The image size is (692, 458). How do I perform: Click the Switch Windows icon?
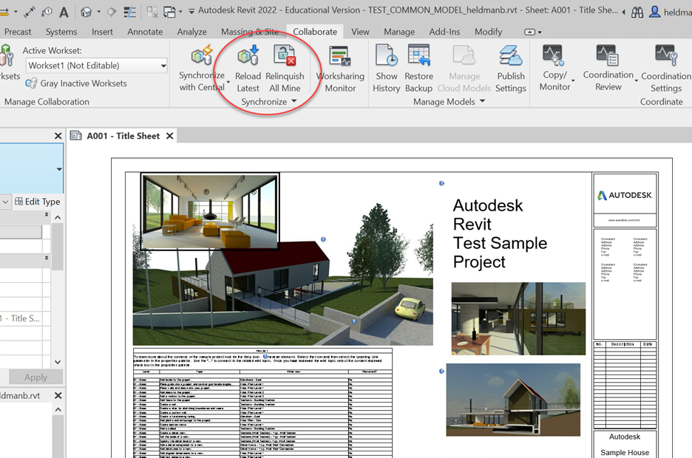point(169,12)
